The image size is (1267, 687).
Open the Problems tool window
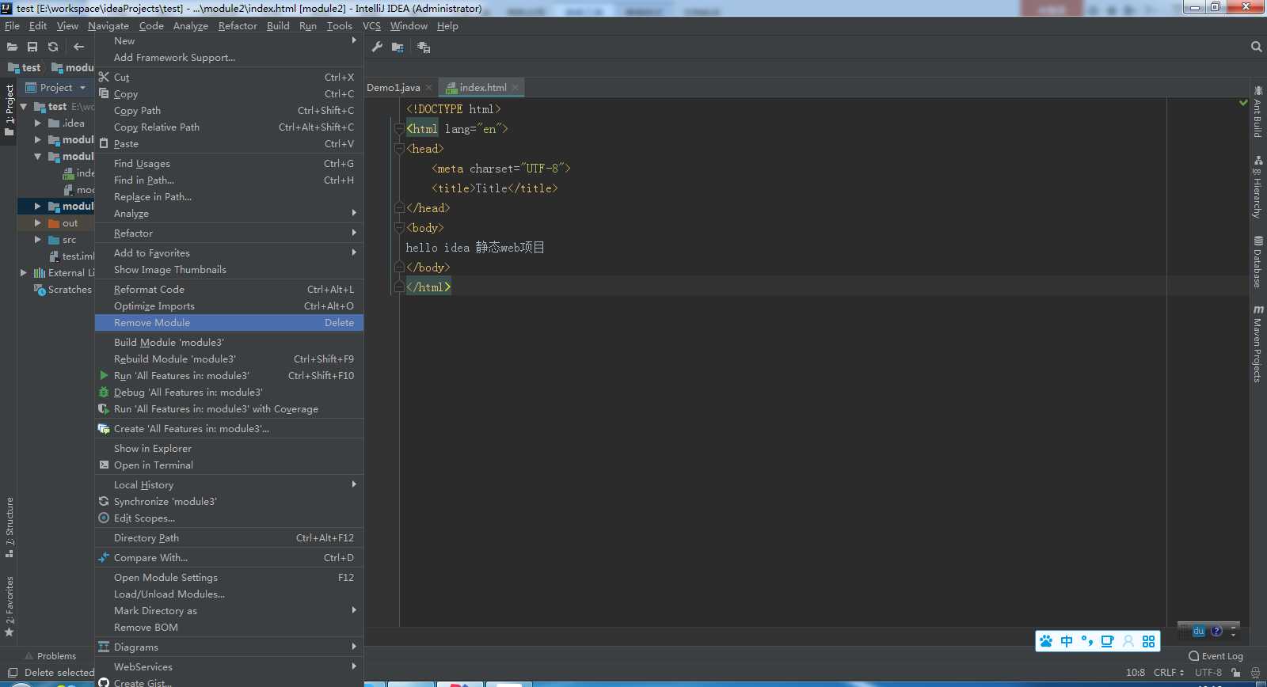[50, 656]
